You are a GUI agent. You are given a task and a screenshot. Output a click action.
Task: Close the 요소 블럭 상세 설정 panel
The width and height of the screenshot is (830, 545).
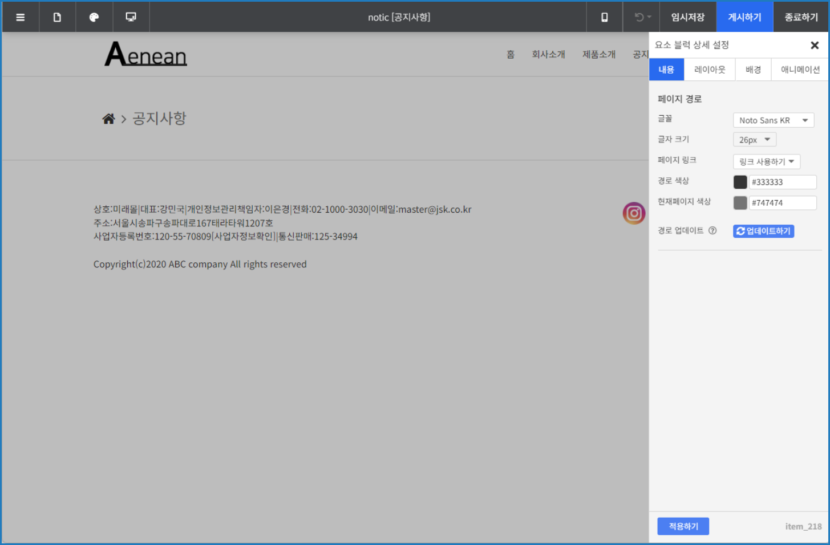(815, 45)
